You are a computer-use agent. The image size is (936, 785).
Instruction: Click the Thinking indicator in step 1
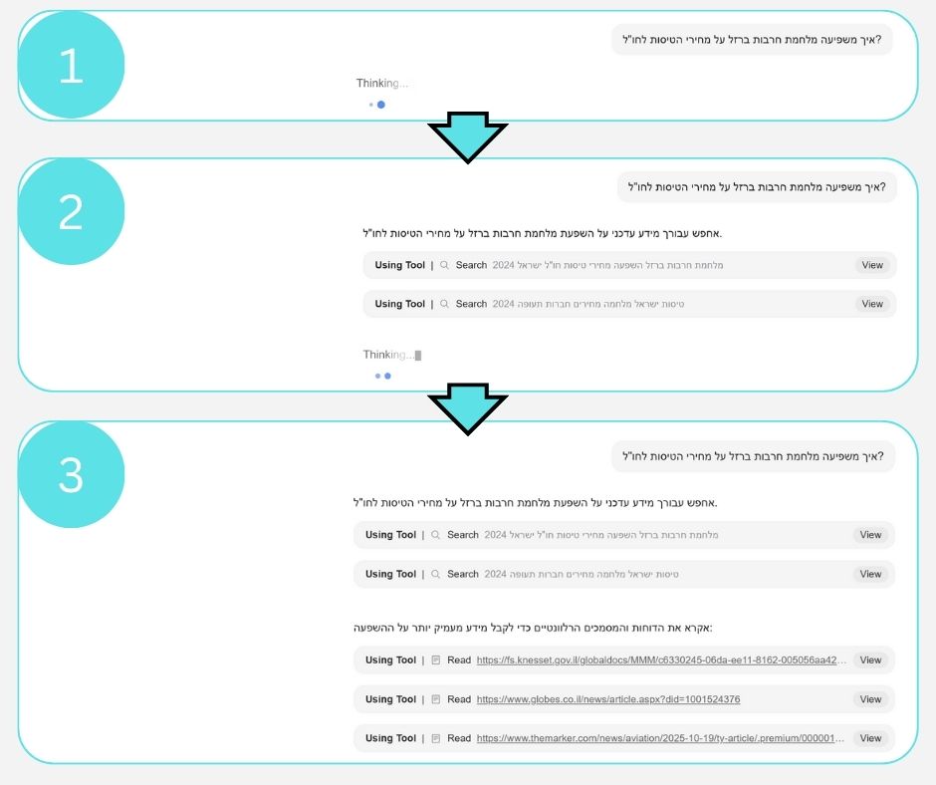click(x=381, y=84)
